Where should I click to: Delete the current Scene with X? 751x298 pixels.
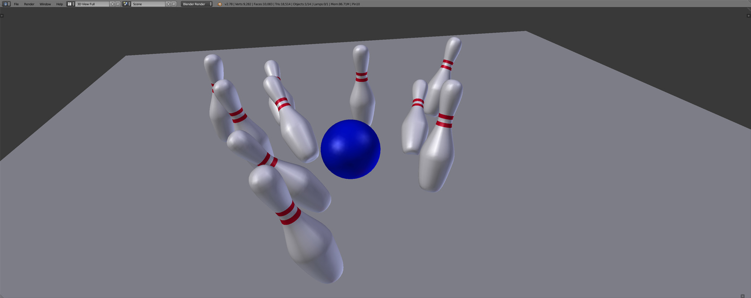pos(174,4)
